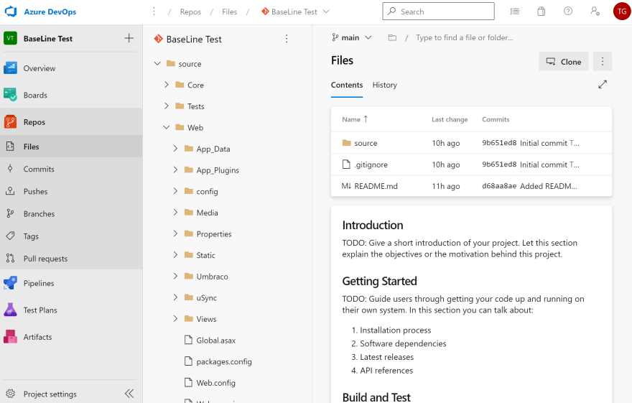The width and height of the screenshot is (632, 403).
Task: Open the TG account avatar
Action: click(622, 11)
